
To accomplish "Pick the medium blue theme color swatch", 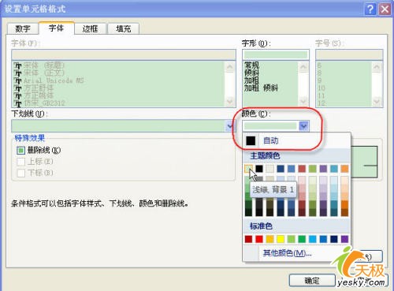I will click(291, 169).
